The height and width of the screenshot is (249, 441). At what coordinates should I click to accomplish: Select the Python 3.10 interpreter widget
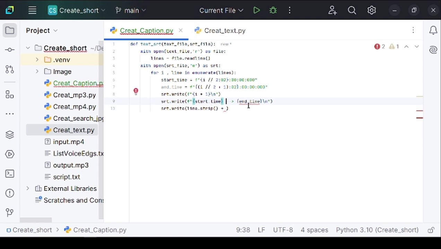(x=377, y=230)
